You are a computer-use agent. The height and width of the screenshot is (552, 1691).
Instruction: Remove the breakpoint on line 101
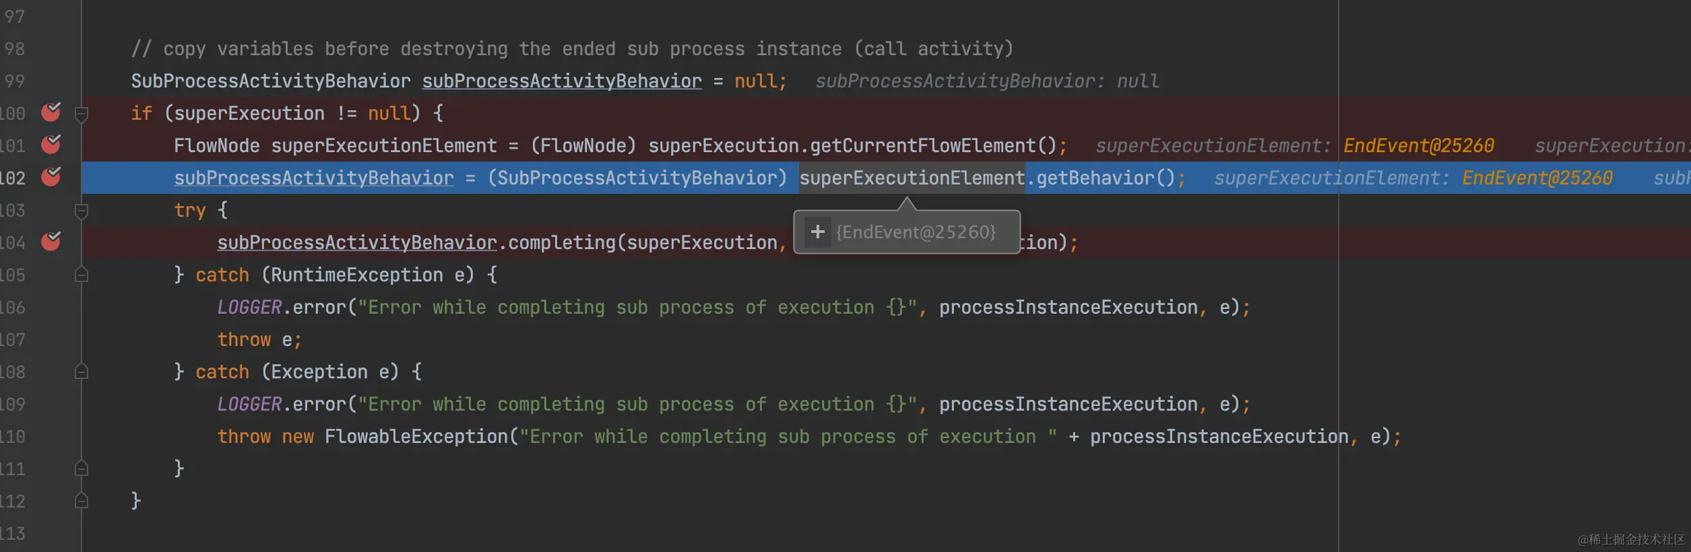(x=51, y=145)
